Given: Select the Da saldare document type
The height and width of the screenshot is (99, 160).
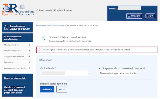Looking at the screenshot, I should click(47, 89).
